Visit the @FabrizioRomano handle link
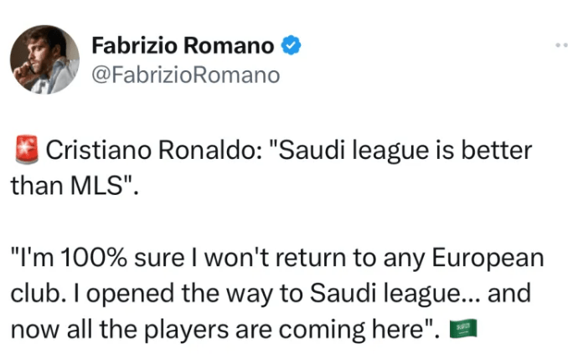This screenshot has width=568, height=359. (x=184, y=75)
